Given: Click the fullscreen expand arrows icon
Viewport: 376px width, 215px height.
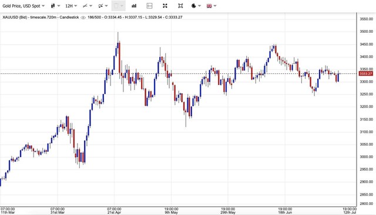Looking at the screenshot, I should click(165, 6).
